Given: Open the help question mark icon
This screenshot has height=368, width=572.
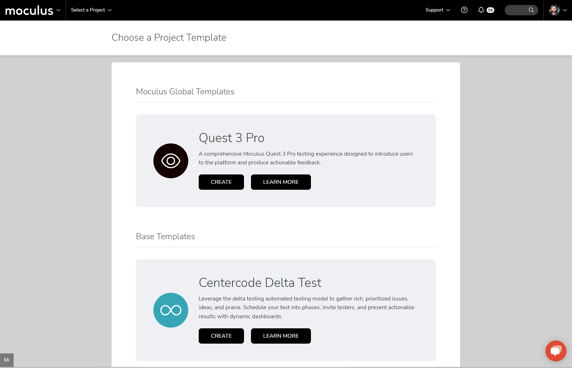Looking at the screenshot, I should pyautogui.click(x=464, y=10).
